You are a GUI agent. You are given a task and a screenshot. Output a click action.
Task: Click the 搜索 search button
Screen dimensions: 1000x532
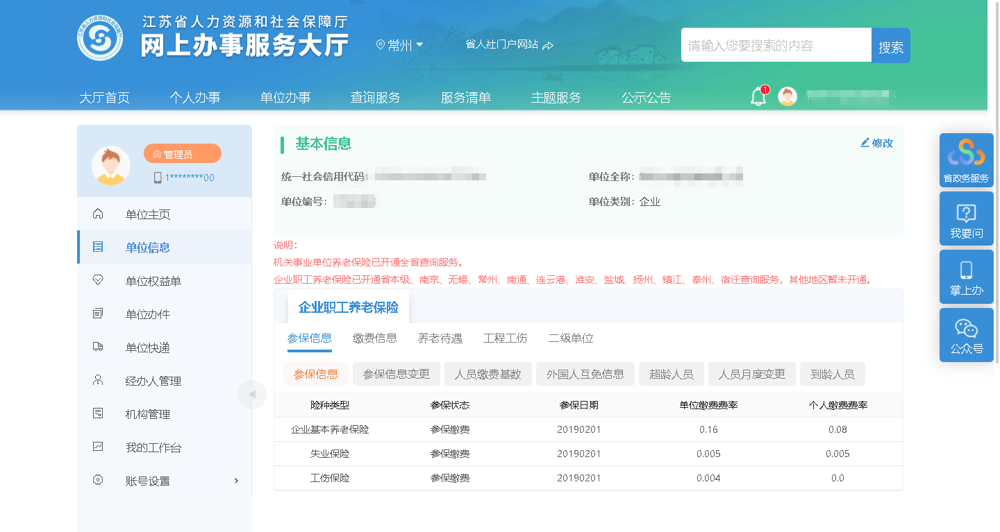[x=890, y=46]
